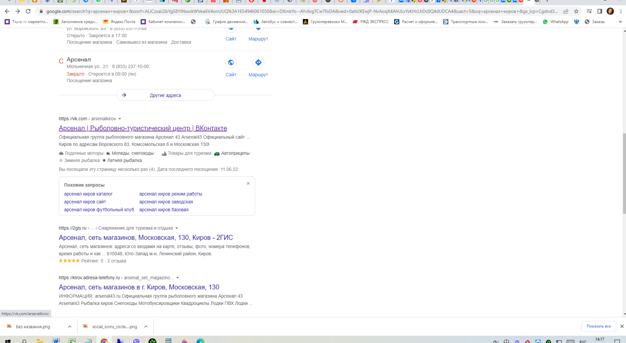Expand menu for social_icons_circle download

[x=146, y=327]
